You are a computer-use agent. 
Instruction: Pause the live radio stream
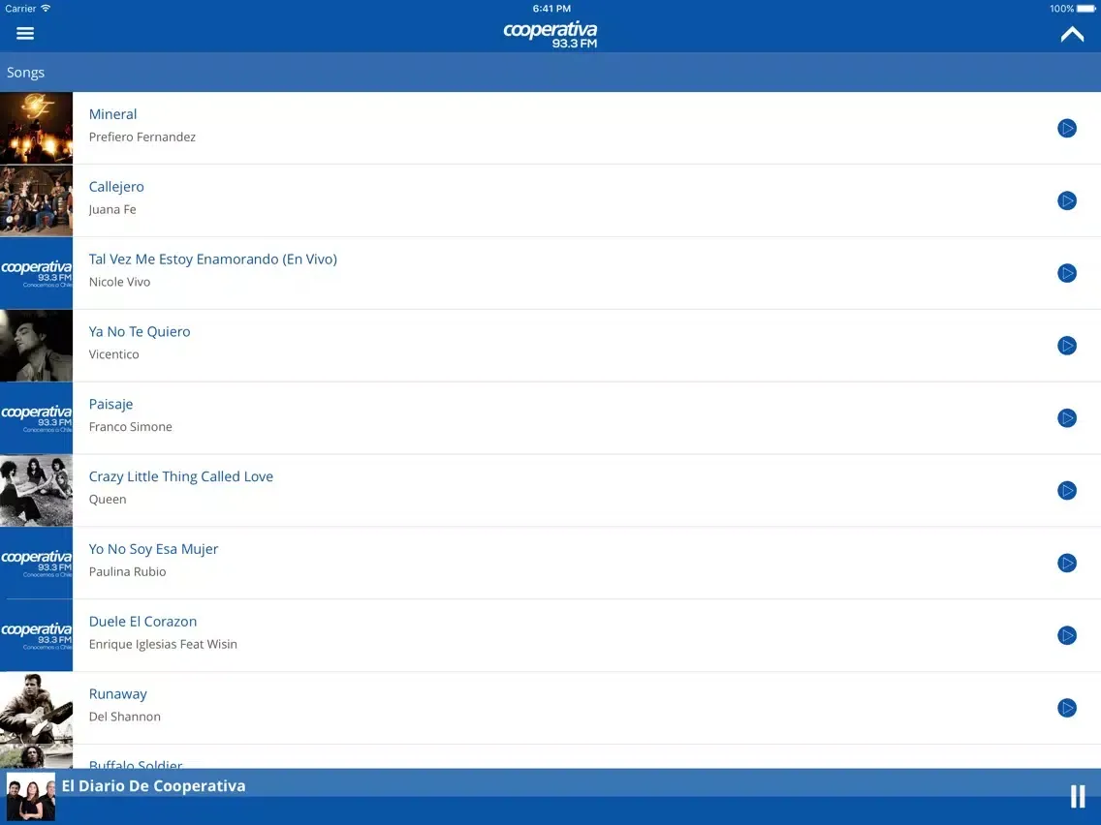[x=1077, y=796]
